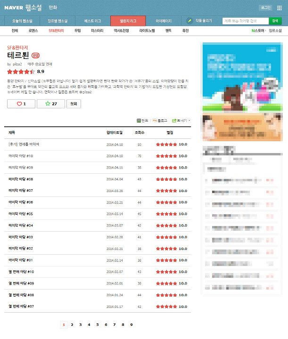Viewport: 288px width, 339px height.
Task: Select the 미스터리 genre menu
Action: click(97, 31)
